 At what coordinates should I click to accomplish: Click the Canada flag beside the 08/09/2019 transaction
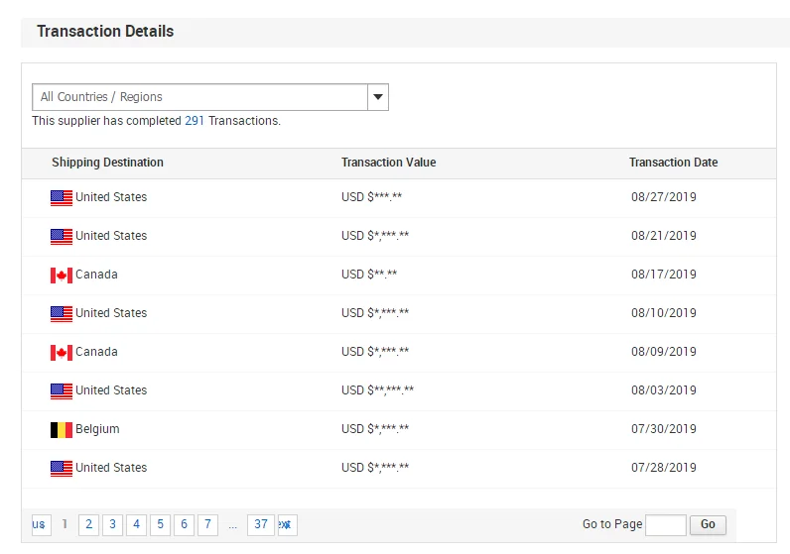(62, 352)
